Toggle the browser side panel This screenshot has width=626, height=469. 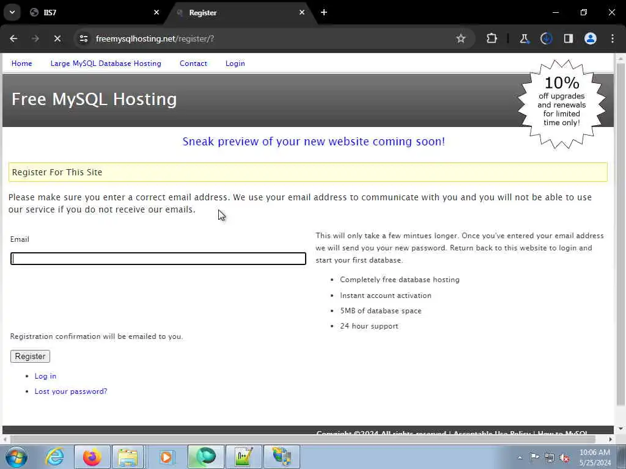point(568,38)
